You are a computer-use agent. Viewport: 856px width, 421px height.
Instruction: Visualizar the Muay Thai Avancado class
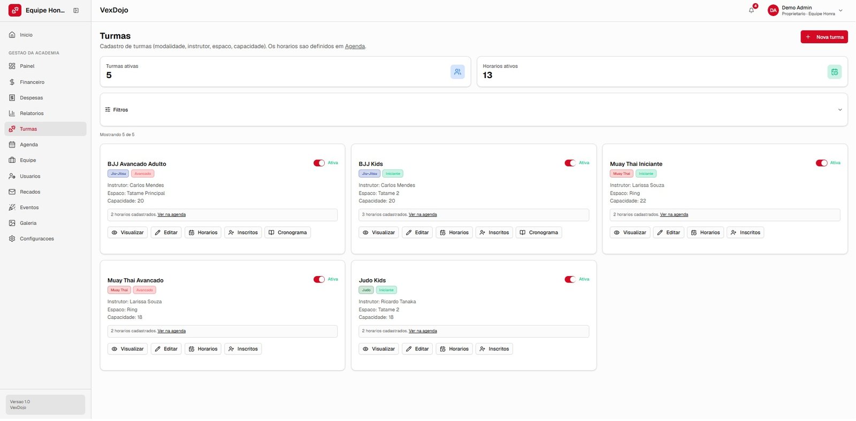coord(127,349)
